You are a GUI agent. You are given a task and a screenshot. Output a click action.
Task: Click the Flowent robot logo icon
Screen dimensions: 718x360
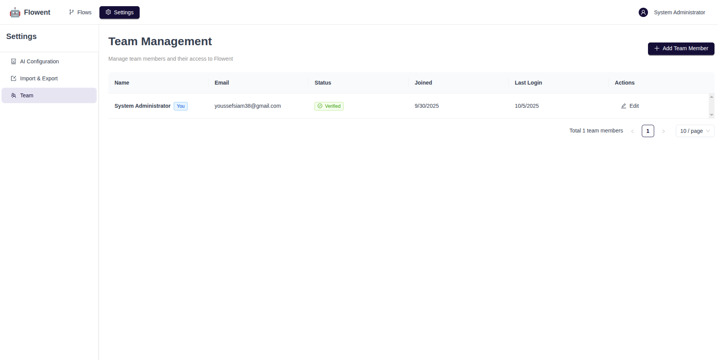click(x=15, y=12)
